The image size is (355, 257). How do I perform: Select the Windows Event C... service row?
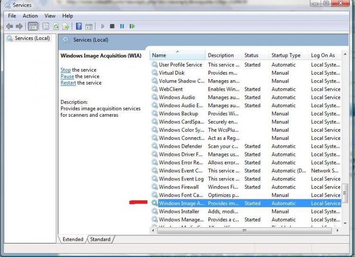[246, 171]
